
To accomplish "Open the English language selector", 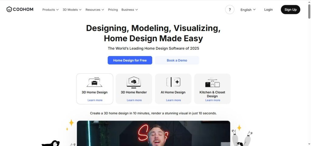I will point(248,10).
